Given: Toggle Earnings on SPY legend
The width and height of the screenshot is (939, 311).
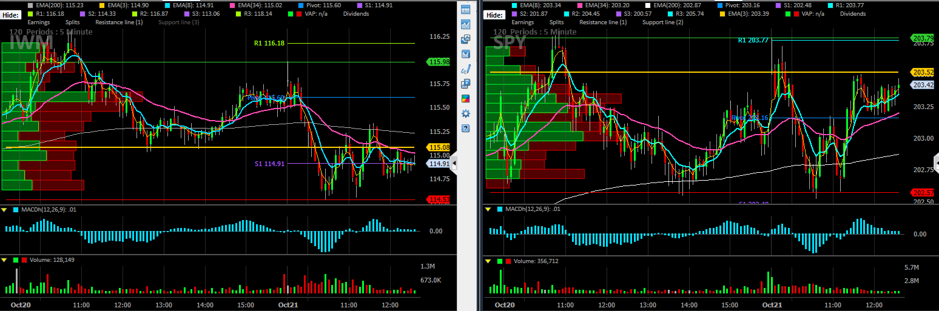Looking at the screenshot, I should pos(523,22).
